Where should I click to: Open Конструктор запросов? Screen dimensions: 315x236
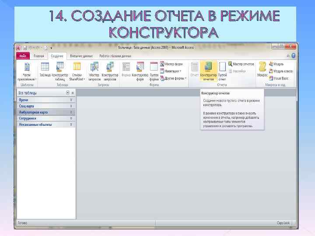110,72
